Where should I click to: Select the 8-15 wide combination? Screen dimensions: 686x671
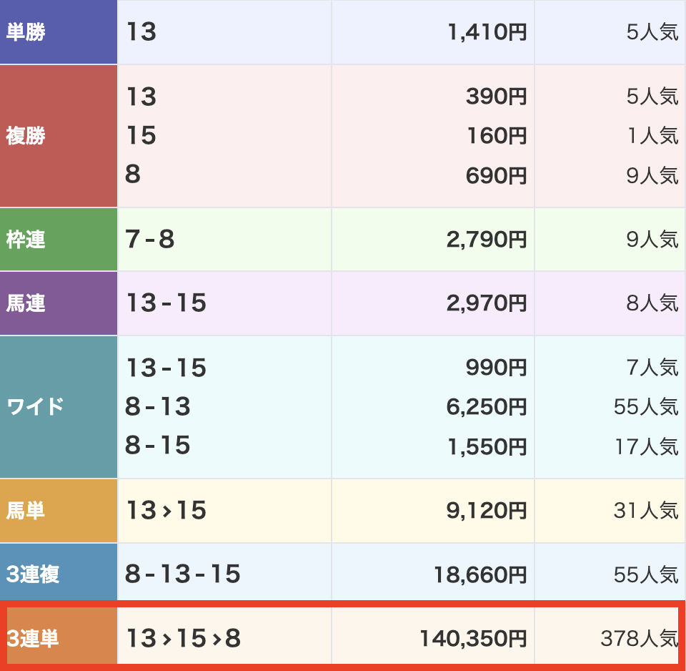pyautogui.click(x=158, y=446)
